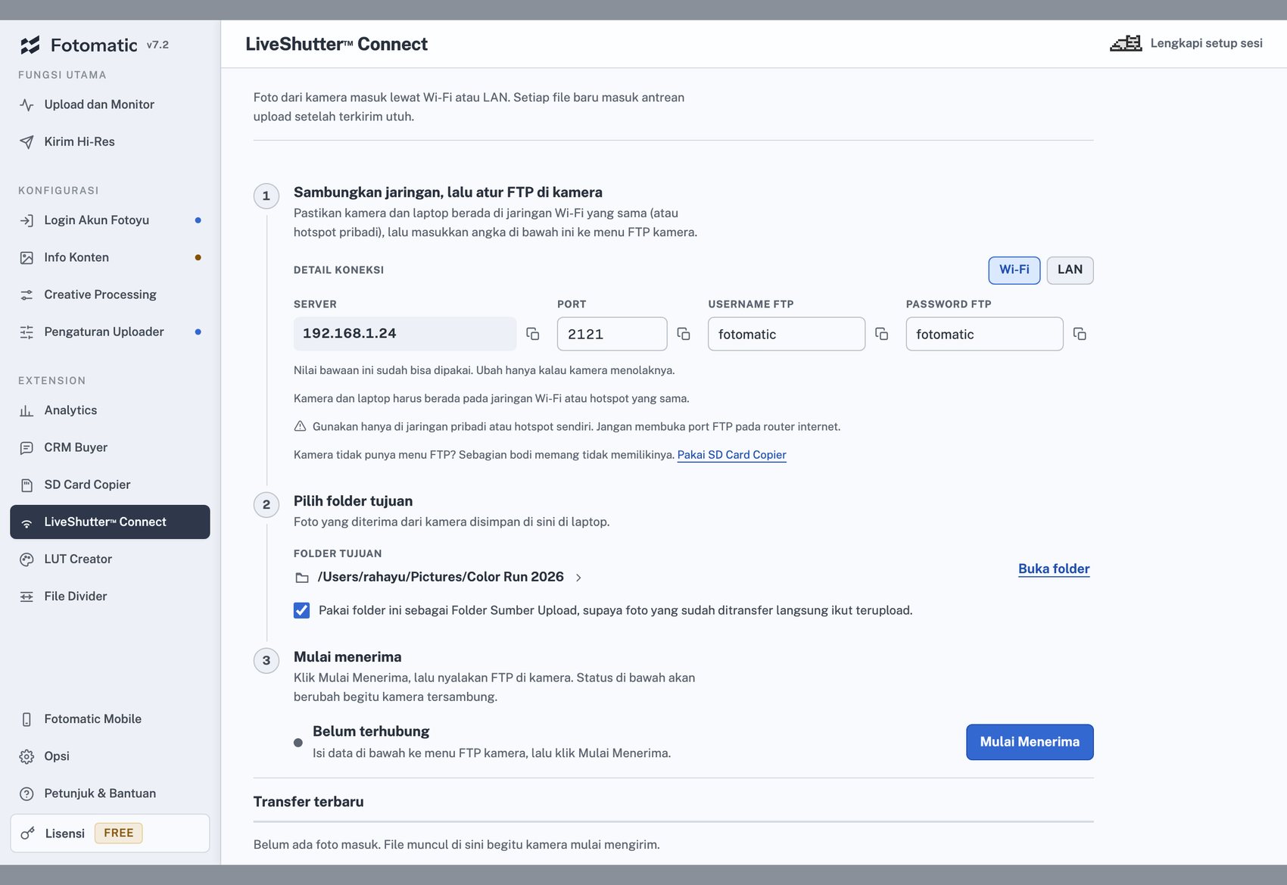Copy the FTP password

click(1080, 334)
